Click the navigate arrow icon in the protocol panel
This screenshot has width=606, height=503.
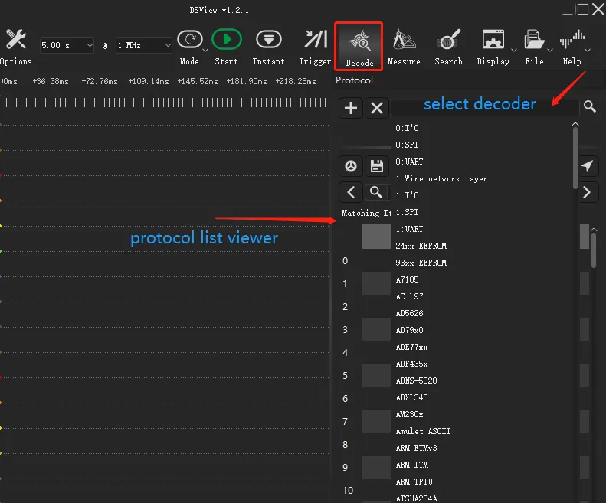click(587, 166)
